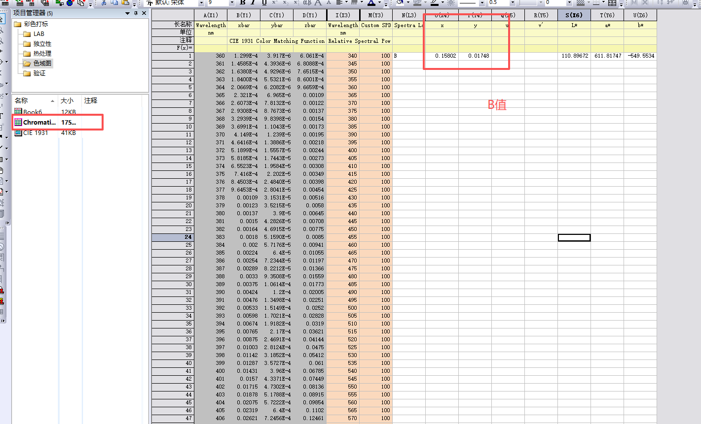Open the fill color dropdown arrow
The image size is (701, 424).
pos(408,2)
